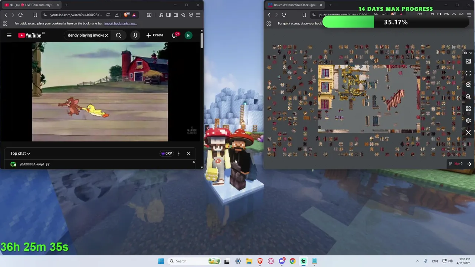
Task: Toggle the Brave sidebar panel icon
Action: [168, 15]
